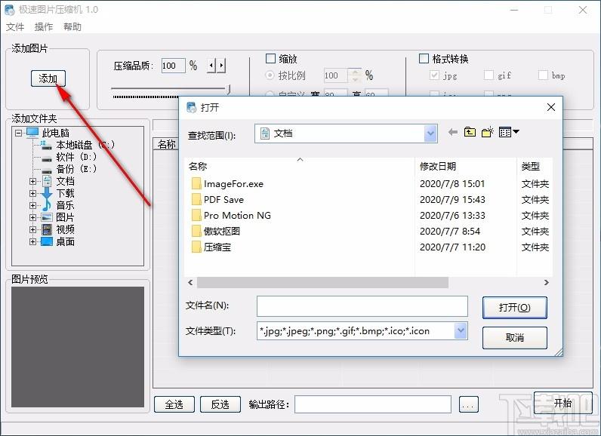Image resolution: width=601 pixels, height=436 pixels.
Task: Click the 下载 download arrow icon
Action: [x=47, y=193]
